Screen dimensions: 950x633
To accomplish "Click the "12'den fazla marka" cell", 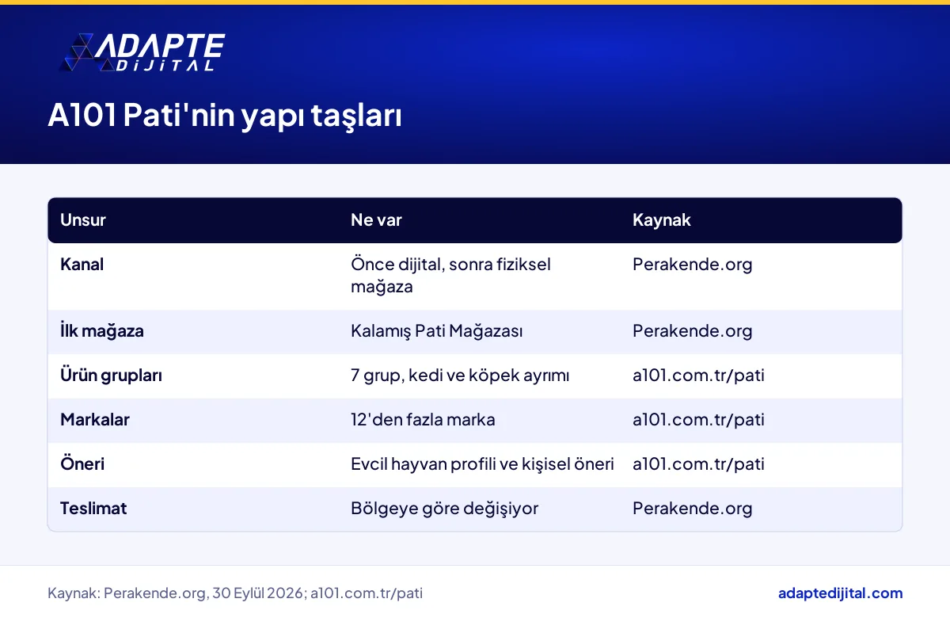I will 423,420.
